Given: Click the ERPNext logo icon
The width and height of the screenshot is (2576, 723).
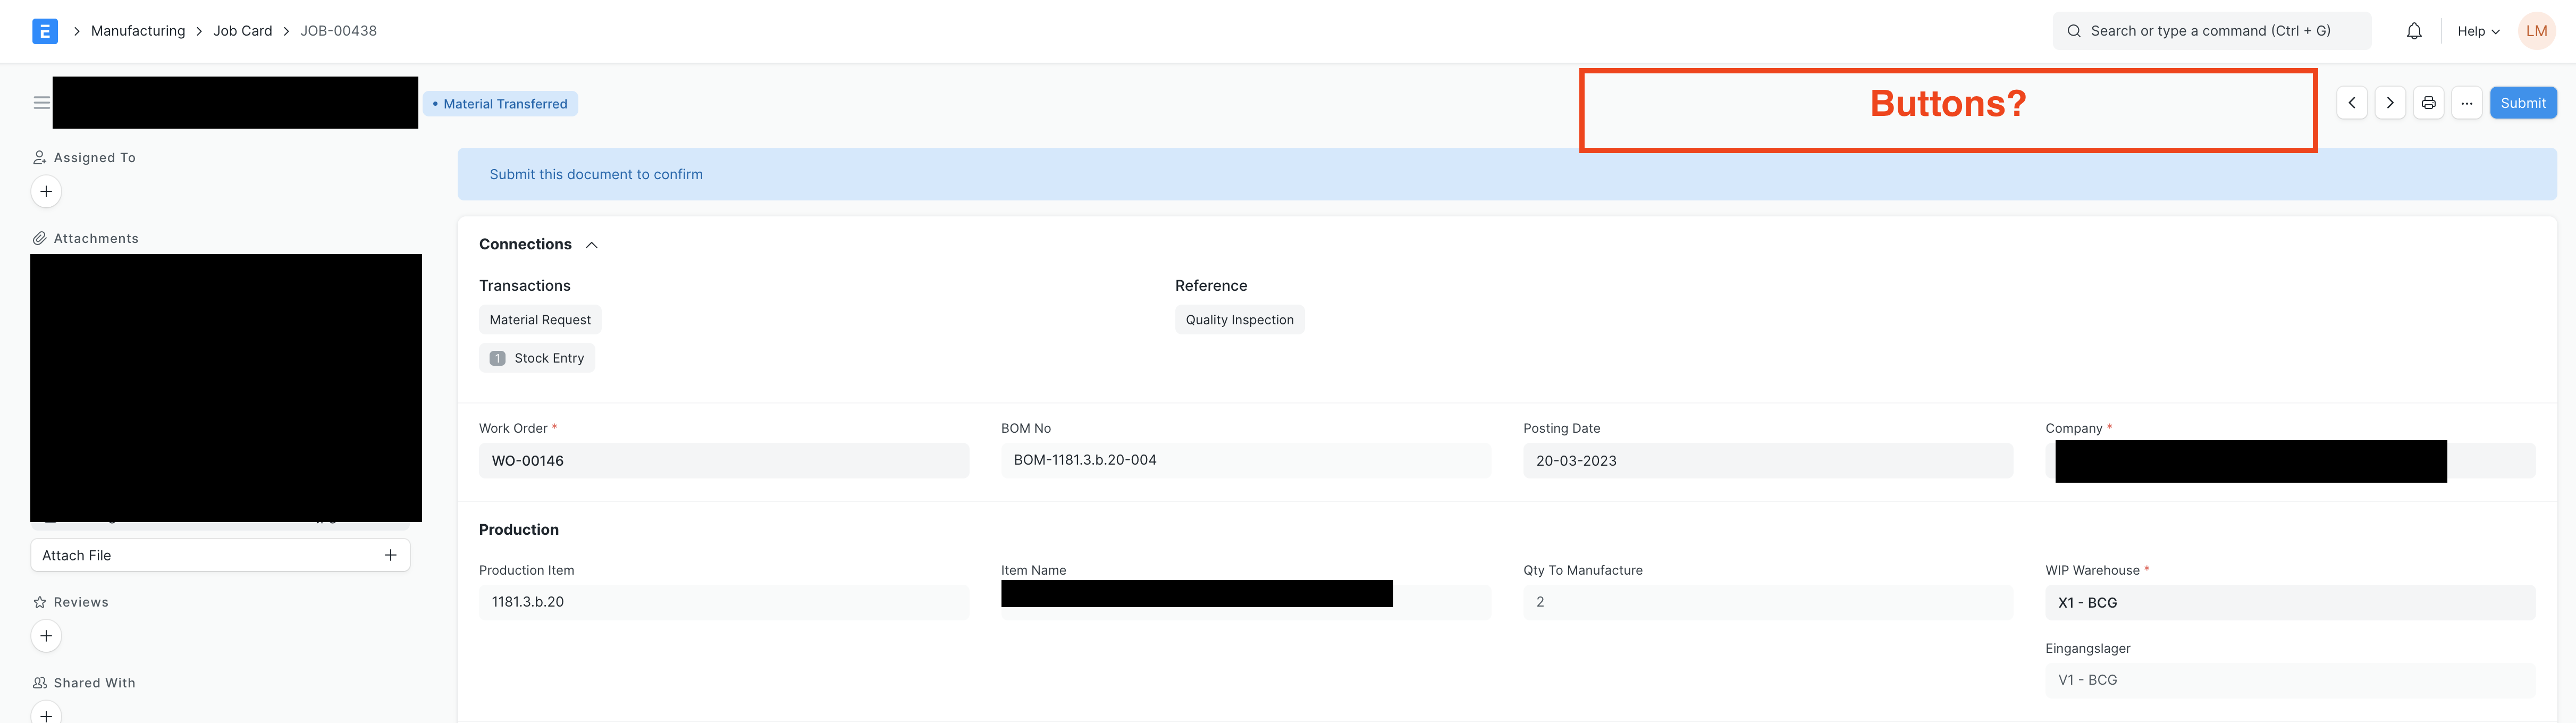Looking at the screenshot, I should [x=44, y=30].
